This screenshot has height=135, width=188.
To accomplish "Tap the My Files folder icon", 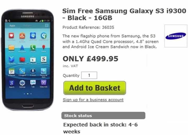I will point(11,47).
